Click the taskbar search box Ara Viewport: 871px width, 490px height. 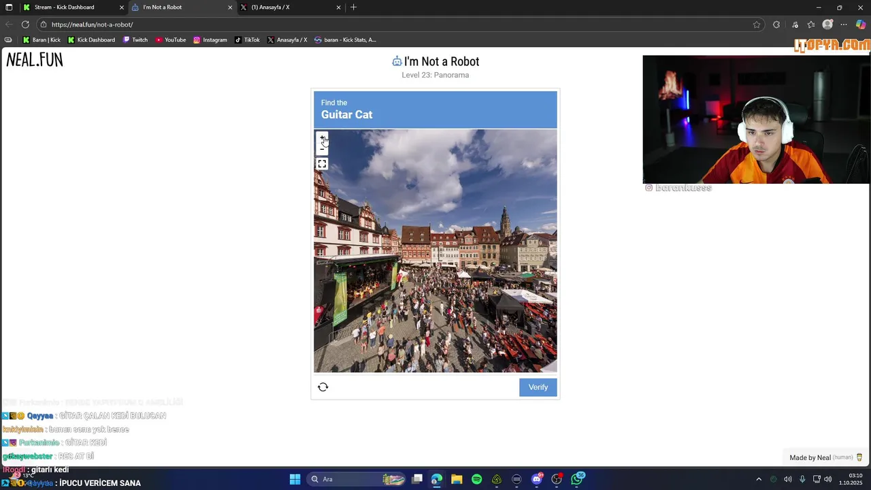pyautogui.click(x=357, y=479)
